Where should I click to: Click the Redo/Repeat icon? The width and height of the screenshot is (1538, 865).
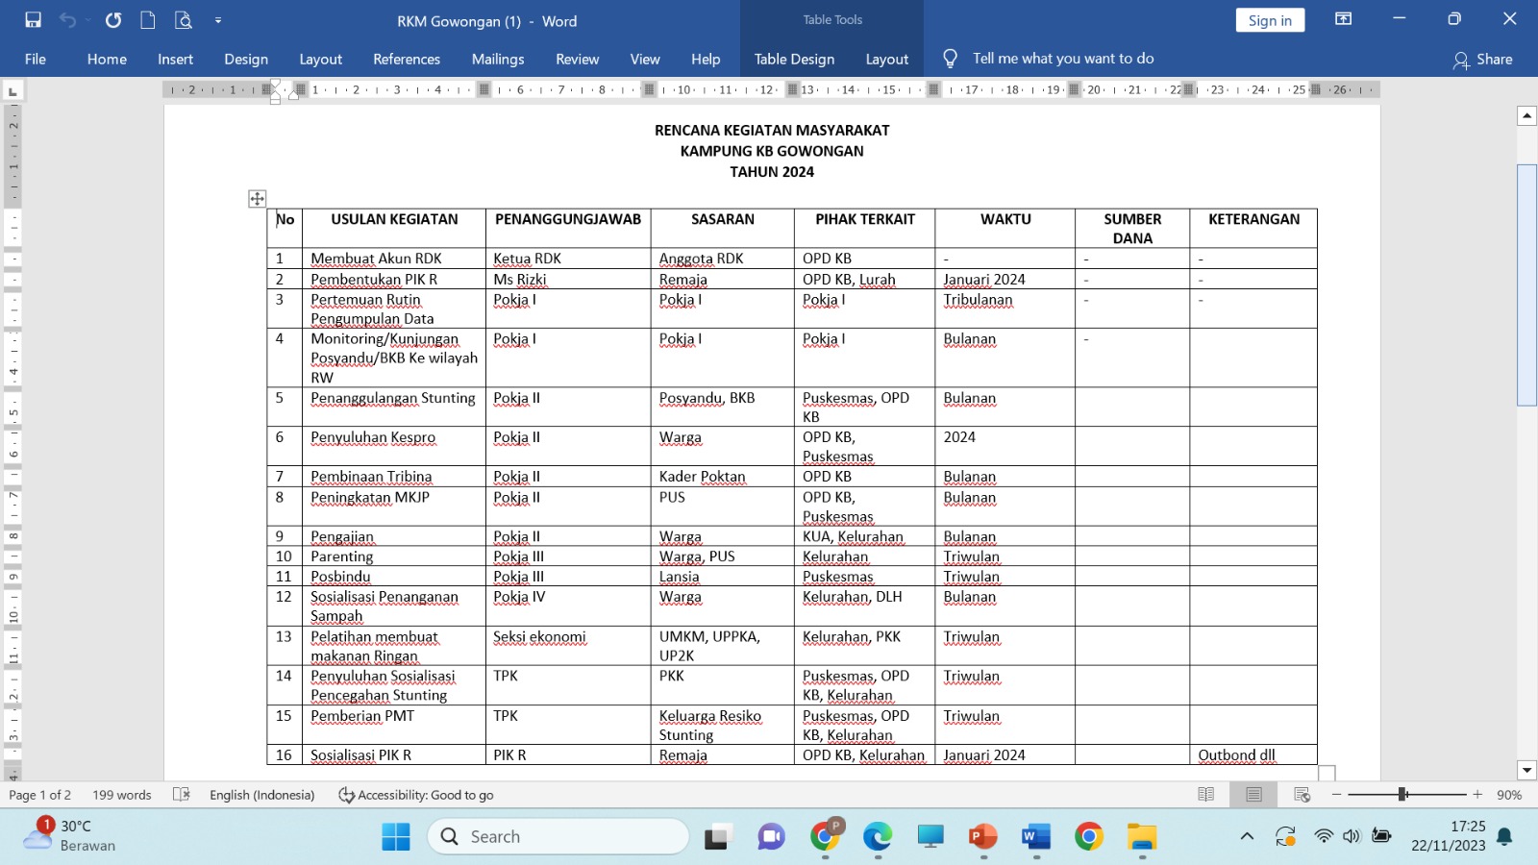[x=113, y=20]
